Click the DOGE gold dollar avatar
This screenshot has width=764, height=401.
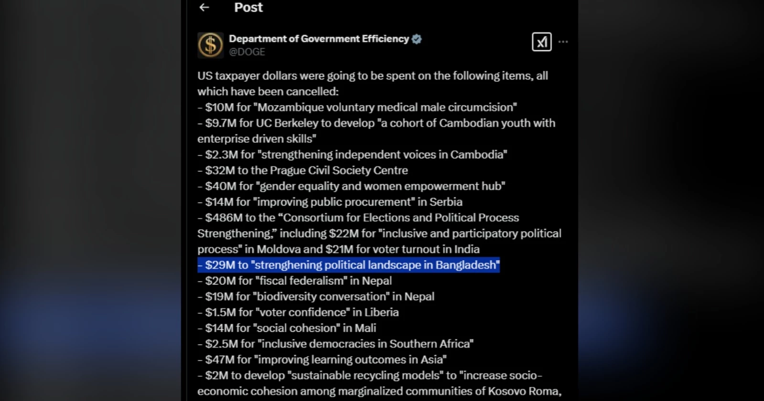(x=210, y=45)
